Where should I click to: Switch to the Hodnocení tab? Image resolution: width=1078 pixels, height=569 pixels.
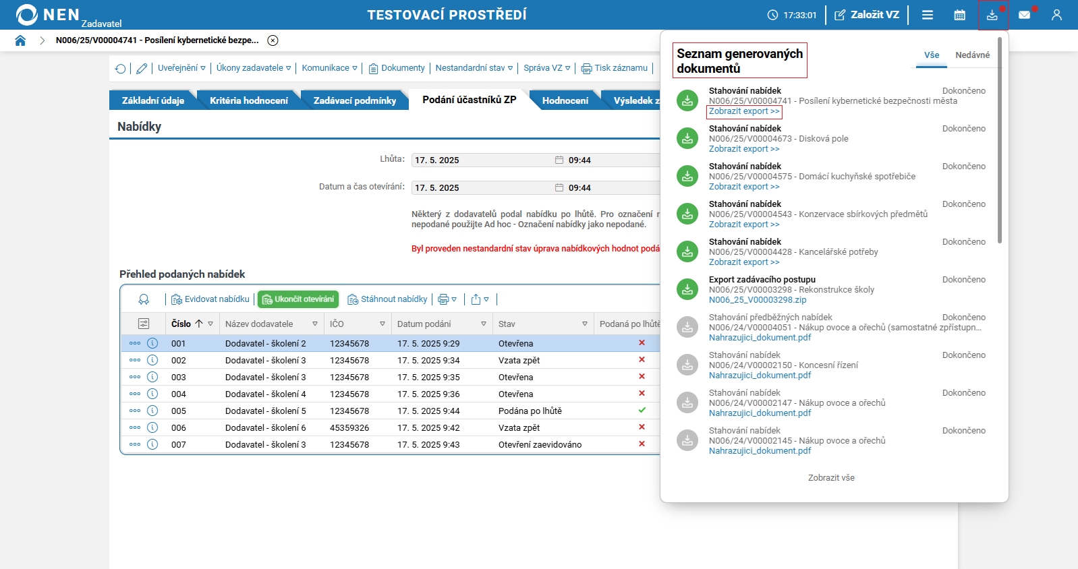(x=565, y=100)
